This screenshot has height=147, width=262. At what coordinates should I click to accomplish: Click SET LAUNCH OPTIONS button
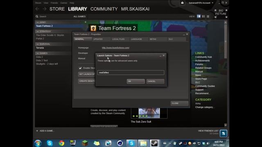point(87,74)
